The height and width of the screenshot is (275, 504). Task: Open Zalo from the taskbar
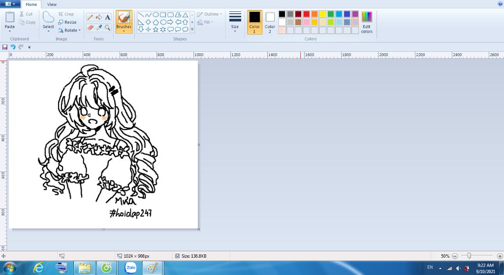click(130, 268)
